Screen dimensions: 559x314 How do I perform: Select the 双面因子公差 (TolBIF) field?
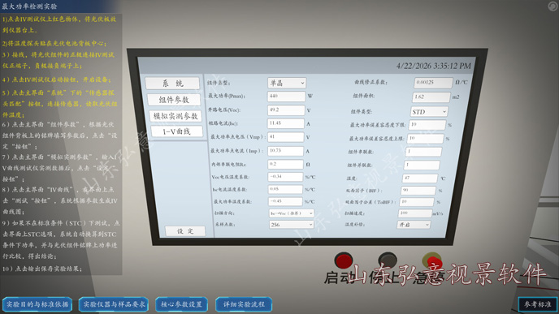point(417,202)
